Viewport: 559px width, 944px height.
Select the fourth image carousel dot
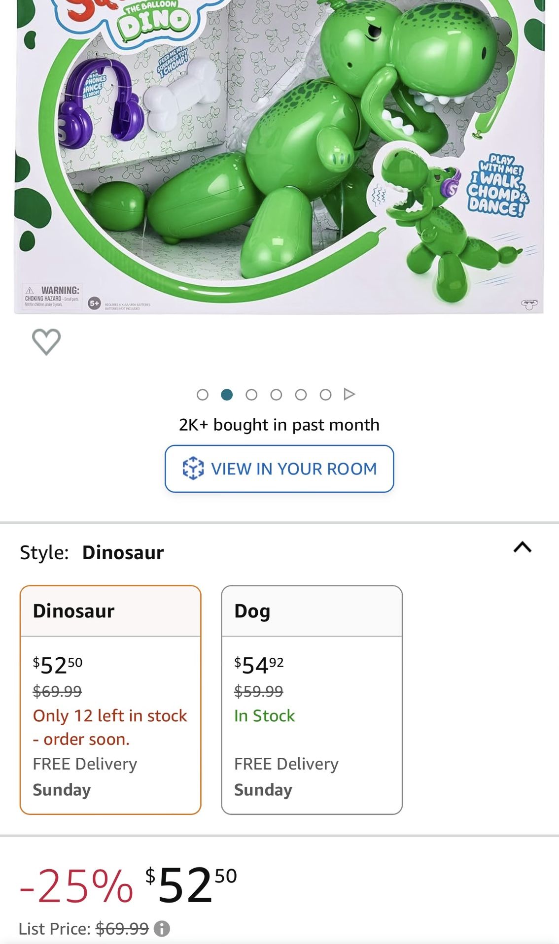tap(276, 395)
